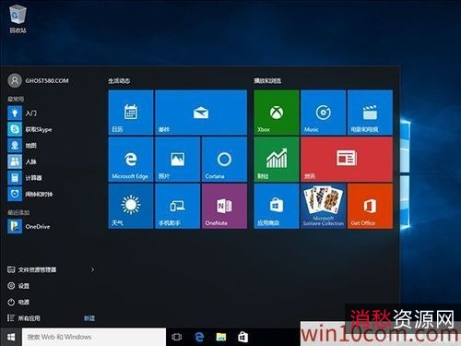Open Microsoft Solitaire Collection tile
Screen dimensions: 461x346
tap(324, 206)
